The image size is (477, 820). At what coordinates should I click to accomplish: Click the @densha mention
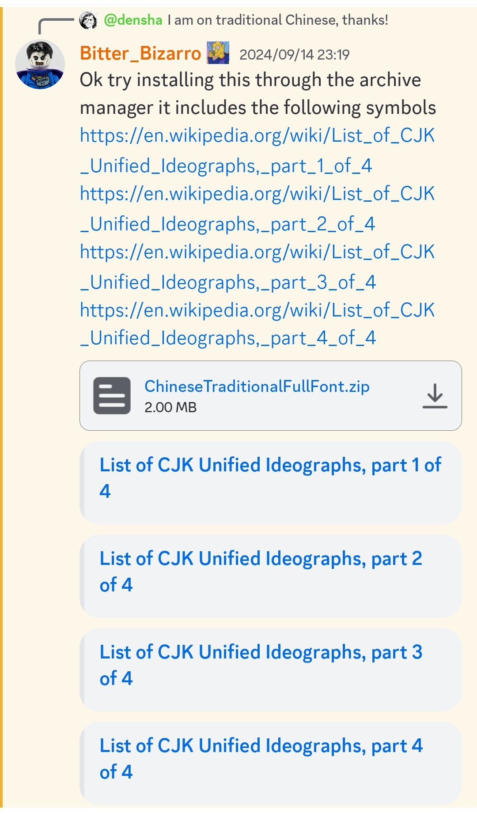pos(133,20)
